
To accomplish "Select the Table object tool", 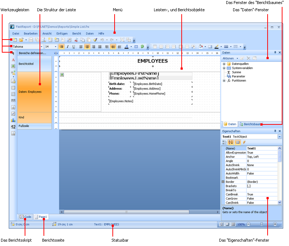I will 13,87.
